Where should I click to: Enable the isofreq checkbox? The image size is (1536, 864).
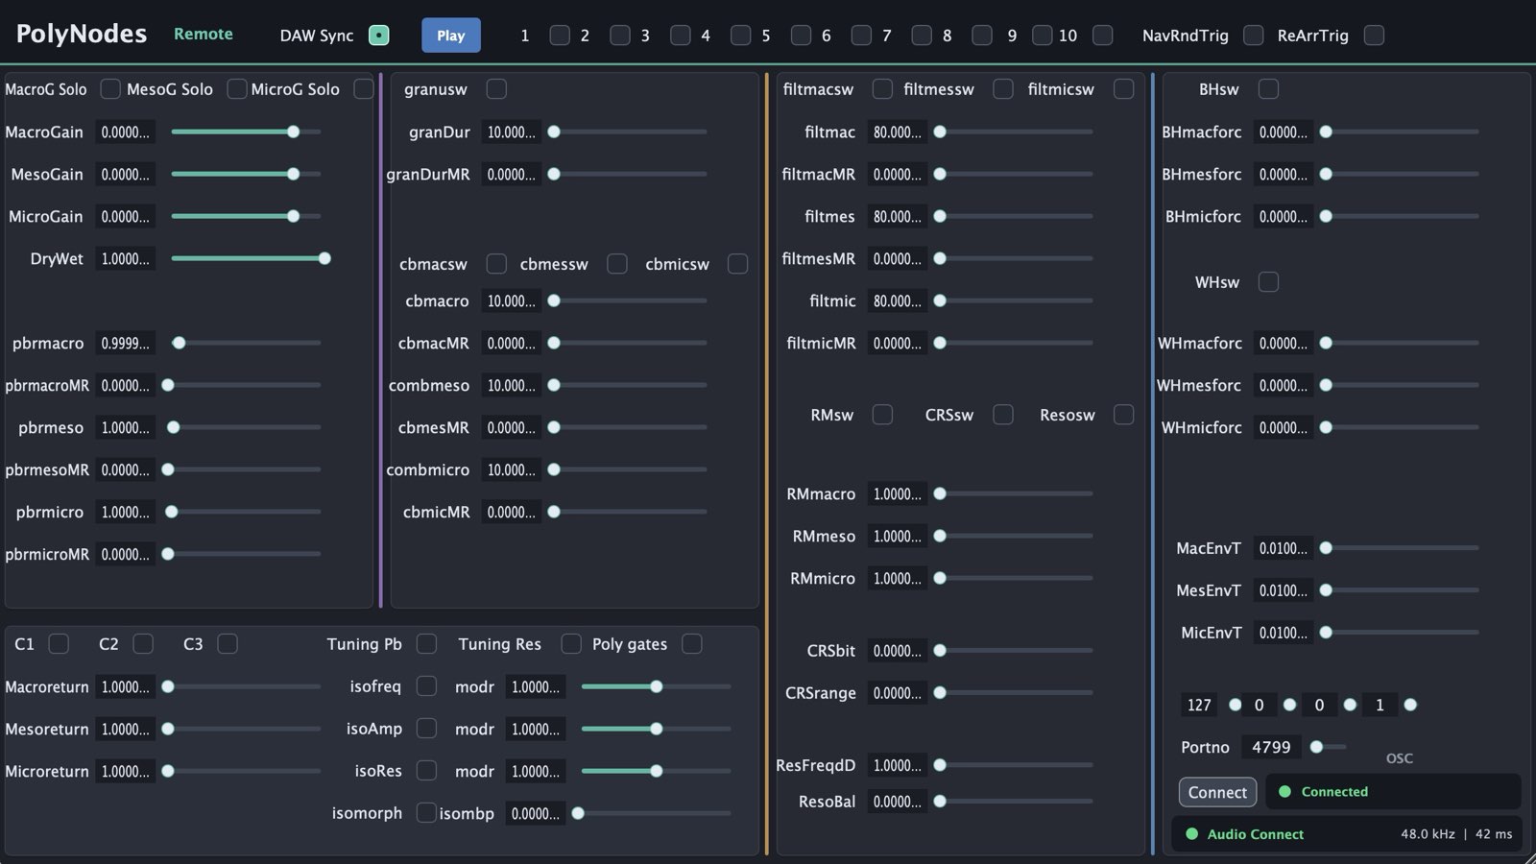point(426,686)
